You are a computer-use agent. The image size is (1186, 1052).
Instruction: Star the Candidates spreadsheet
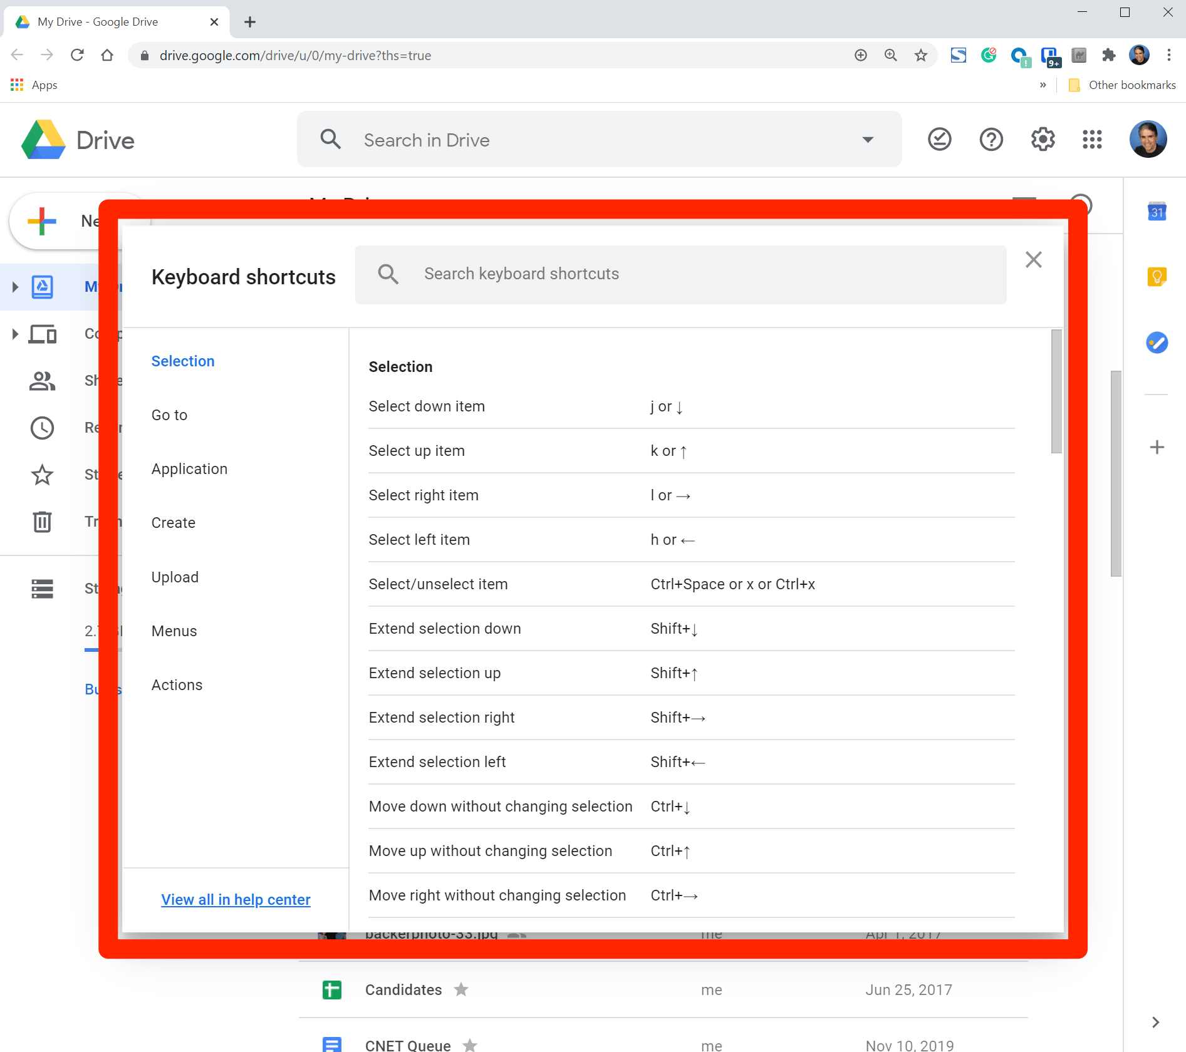point(461,989)
